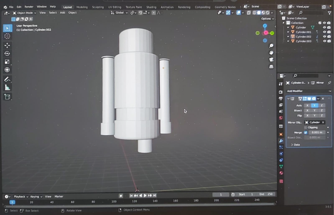Hide Cylinder.001 using its eye icon

[324, 32]
